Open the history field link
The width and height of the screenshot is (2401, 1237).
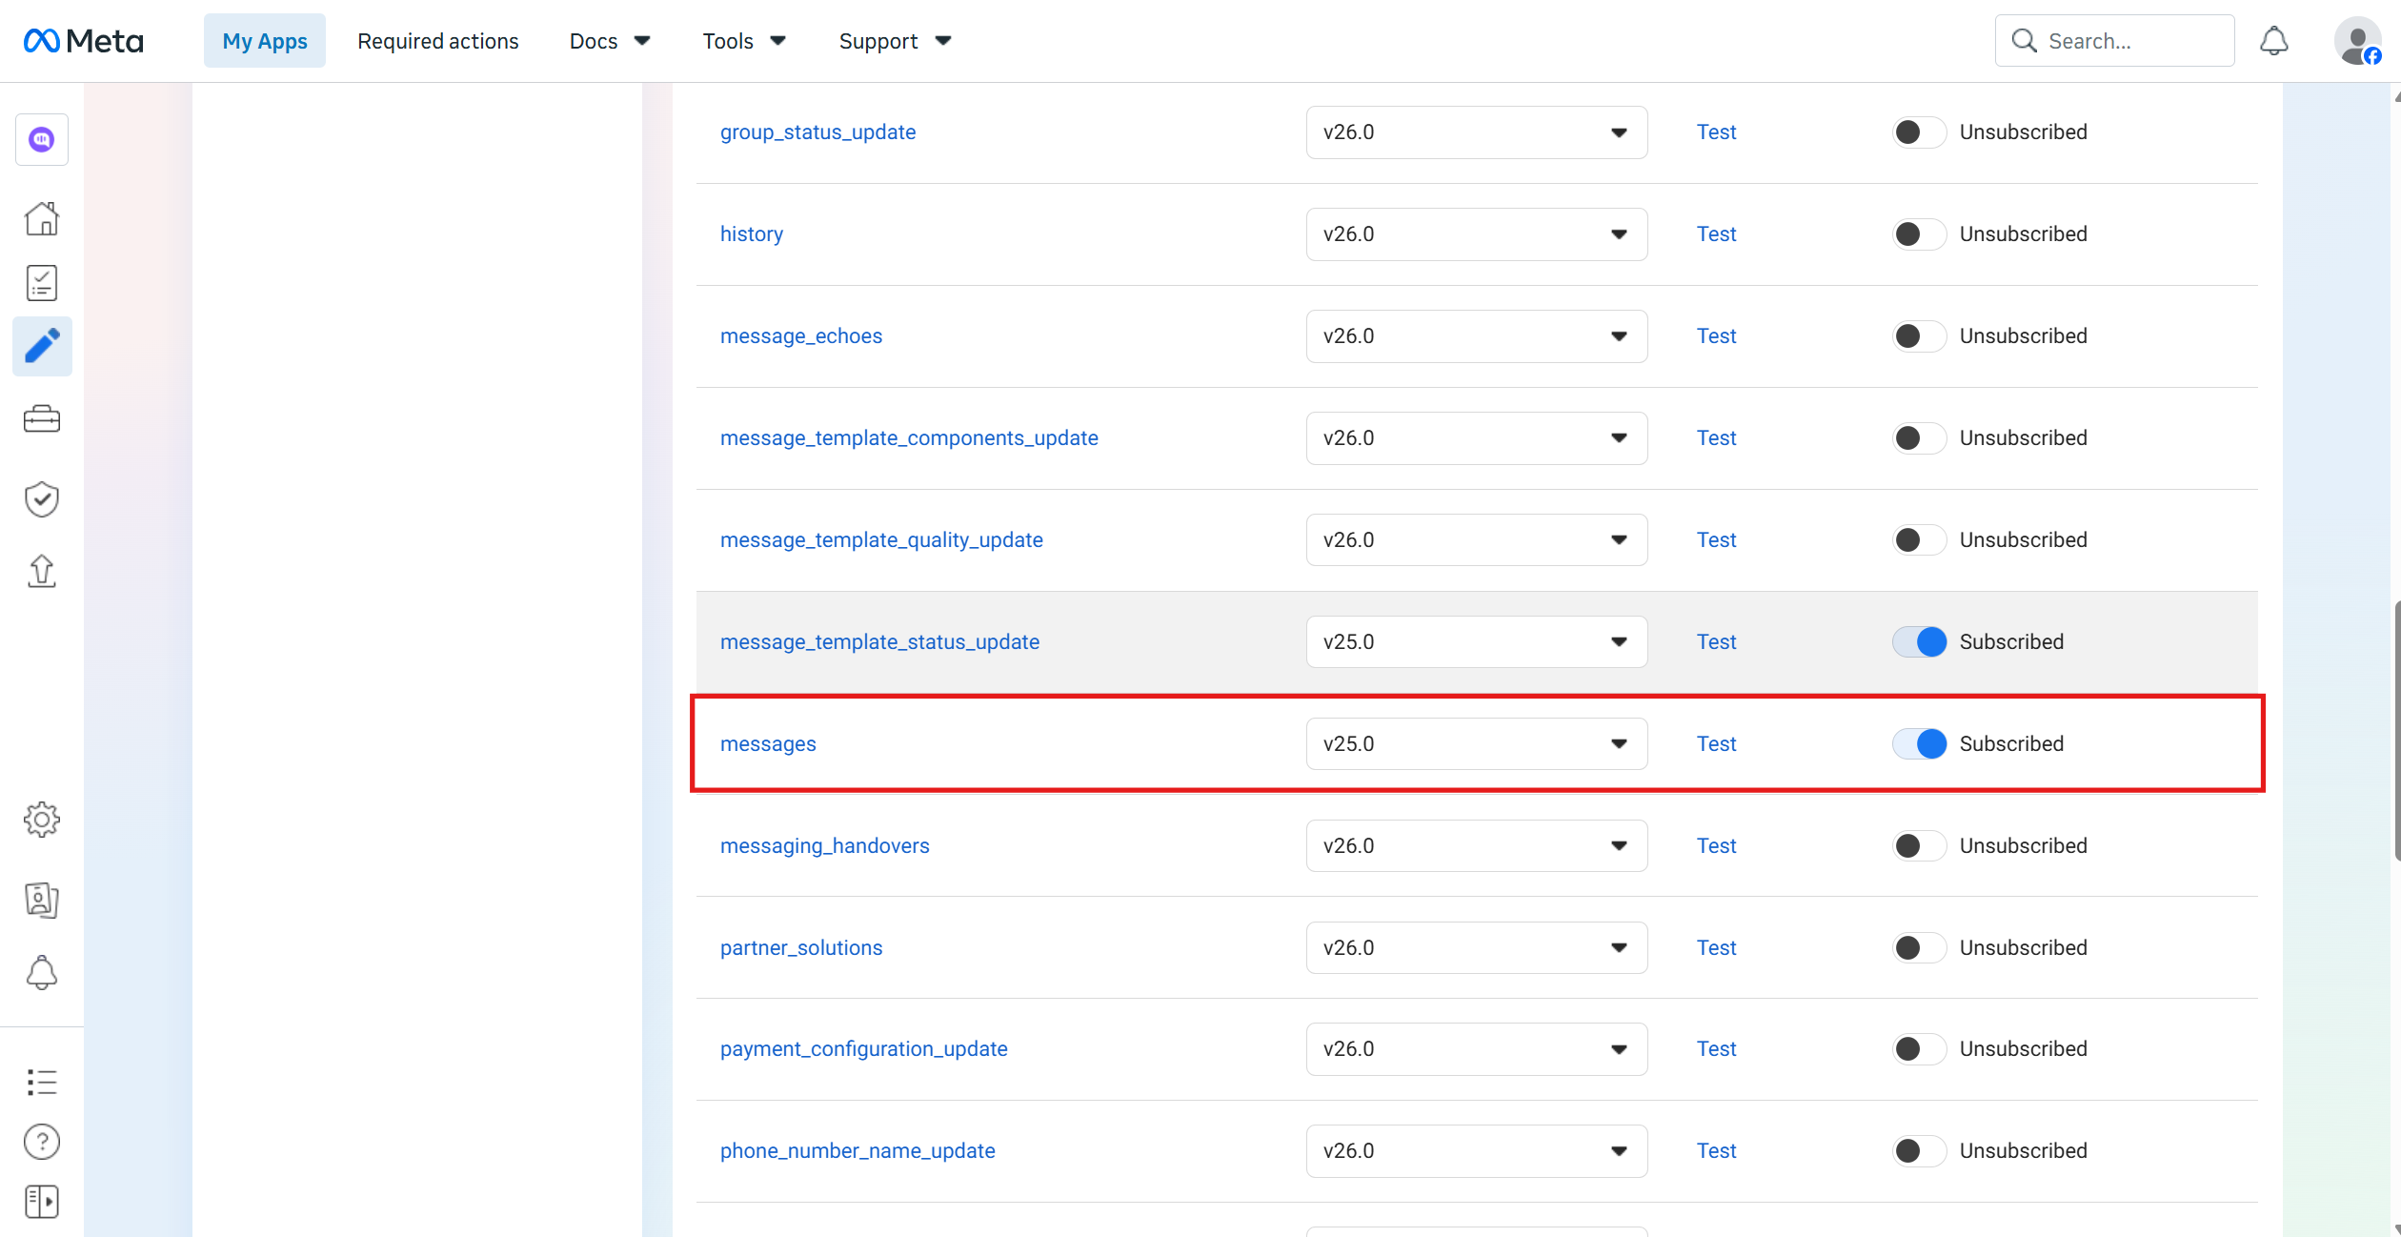752,234
